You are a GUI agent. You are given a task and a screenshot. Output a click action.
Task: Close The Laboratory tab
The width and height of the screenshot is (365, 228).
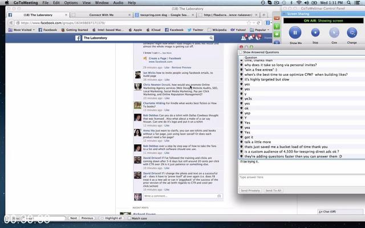[66, 15]
